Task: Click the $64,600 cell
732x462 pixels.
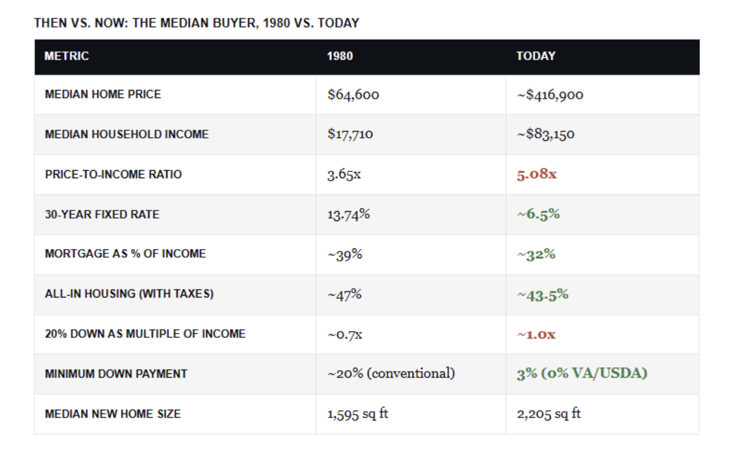Action: tap(354, 95)
